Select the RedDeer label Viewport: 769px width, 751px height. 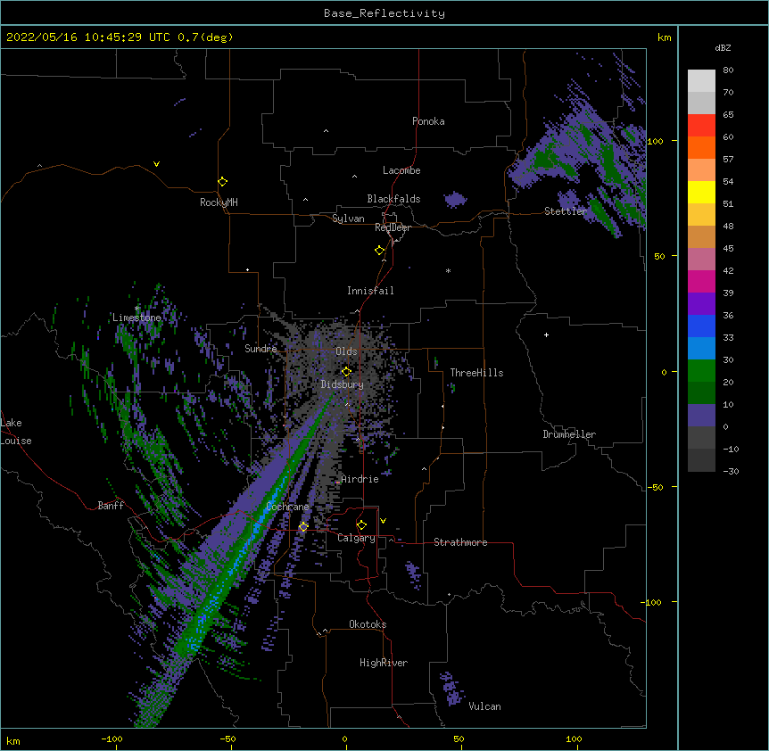click(393, 227)
